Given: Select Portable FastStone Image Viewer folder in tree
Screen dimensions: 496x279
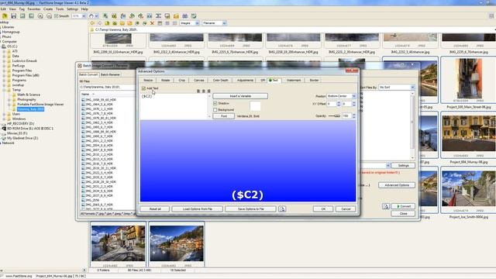Looking at the screenshot, I should click(x=40, y=105).
